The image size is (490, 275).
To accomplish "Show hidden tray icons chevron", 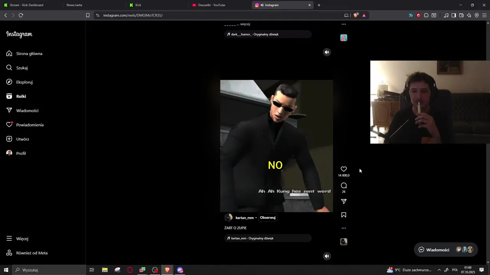I will click(439, 270).
